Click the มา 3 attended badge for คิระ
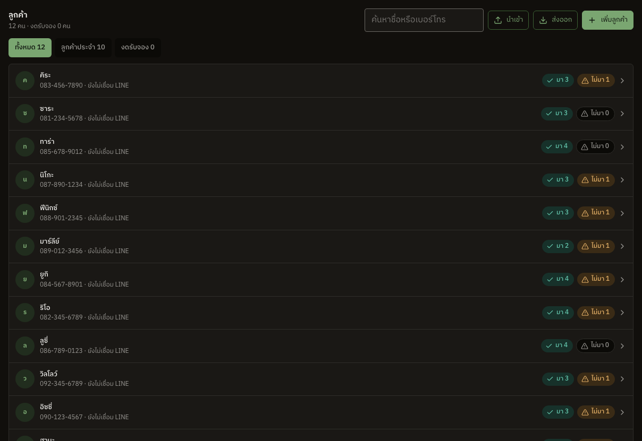Viewport: 642px width, 441px height. coord(558,81)
